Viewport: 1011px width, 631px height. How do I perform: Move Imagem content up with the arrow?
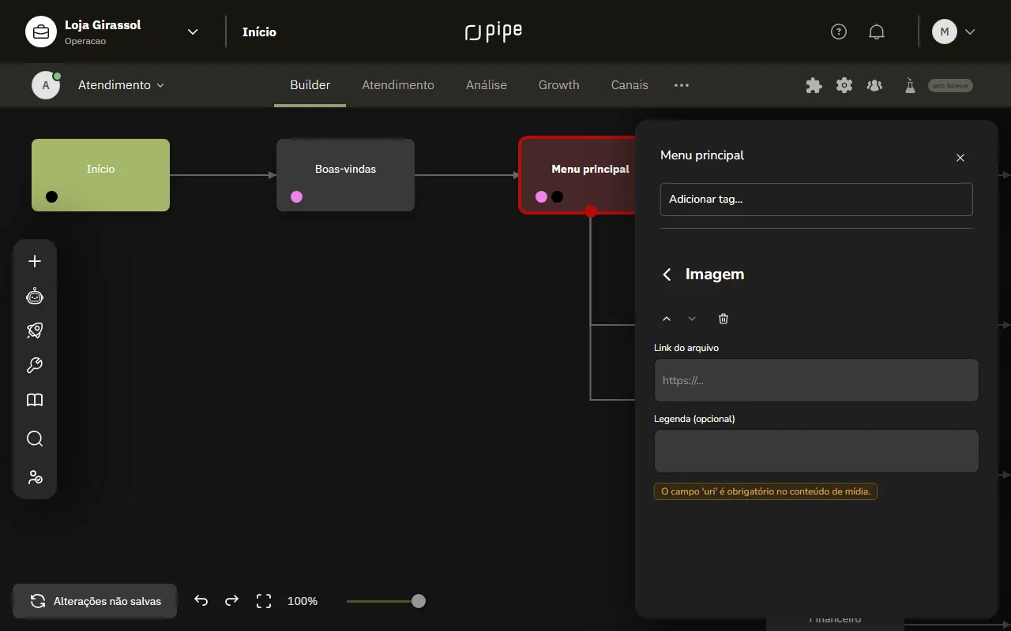point(667,319)
